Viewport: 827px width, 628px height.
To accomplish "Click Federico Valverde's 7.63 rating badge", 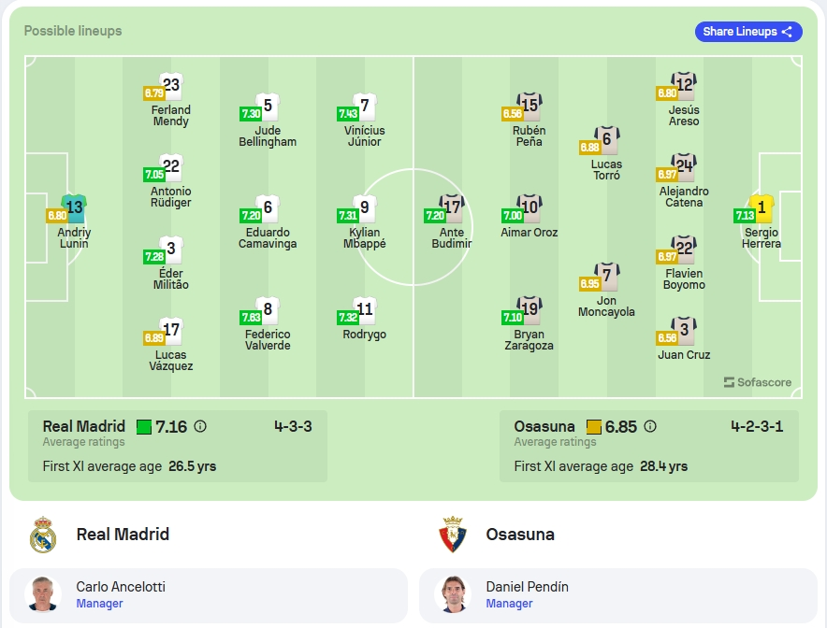I will pos(251,317).
